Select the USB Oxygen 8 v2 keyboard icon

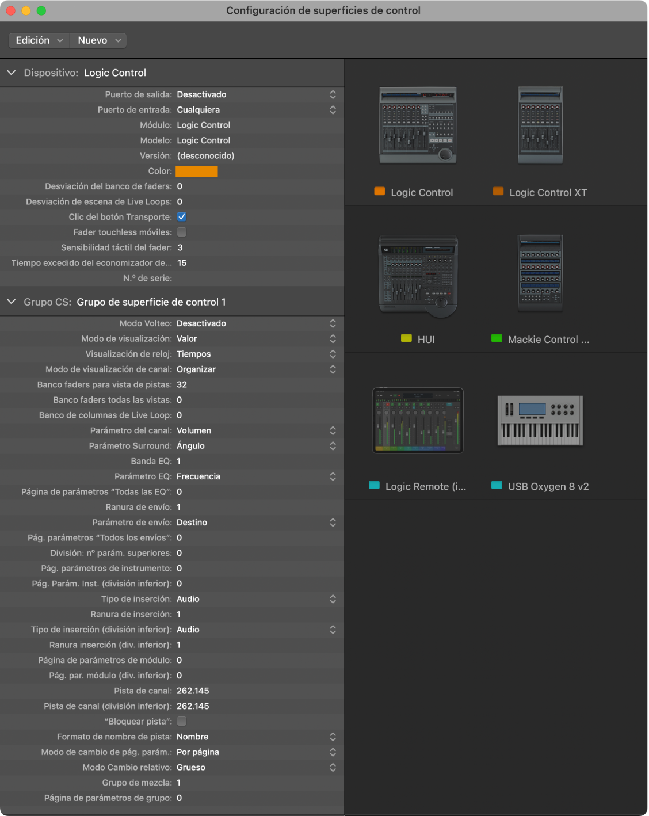[540, 421]
